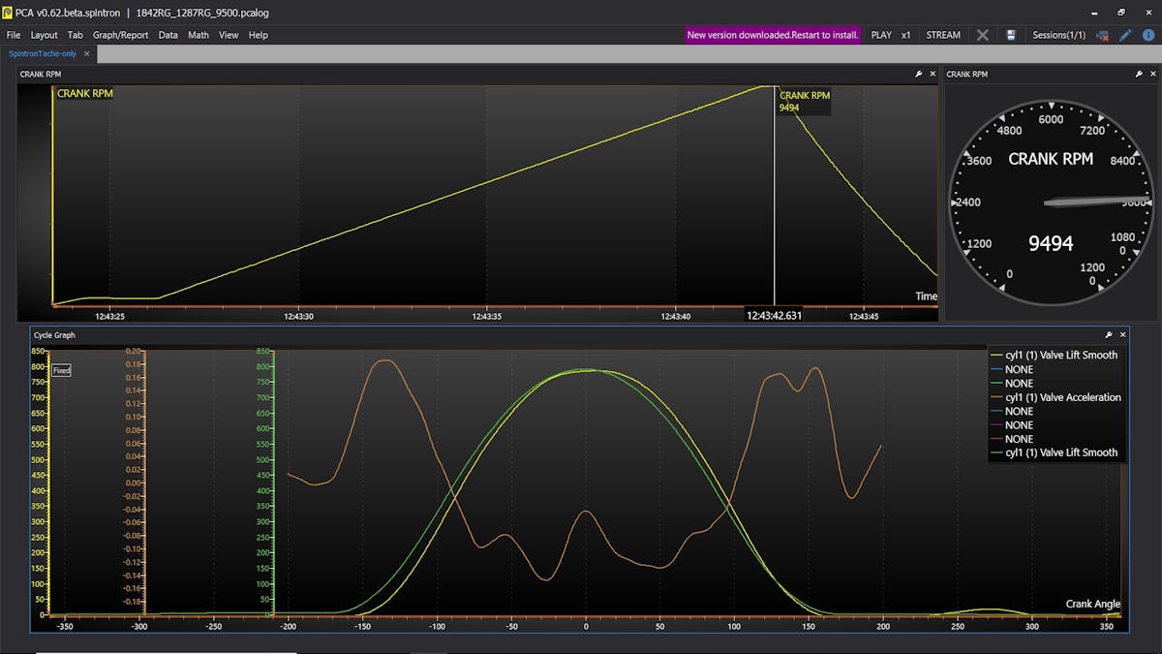The height and width of the screenshot is (654, 1162).
Task: Open the Graph/Report menu
Action: click(120, 35)
